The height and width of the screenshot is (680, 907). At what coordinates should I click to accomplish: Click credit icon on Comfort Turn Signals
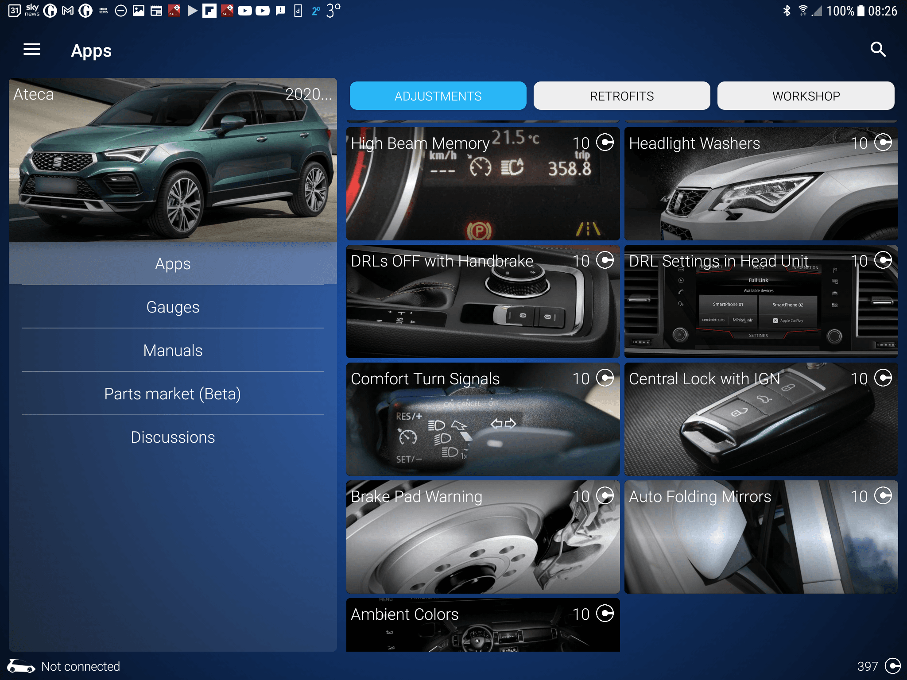point(605,378)
